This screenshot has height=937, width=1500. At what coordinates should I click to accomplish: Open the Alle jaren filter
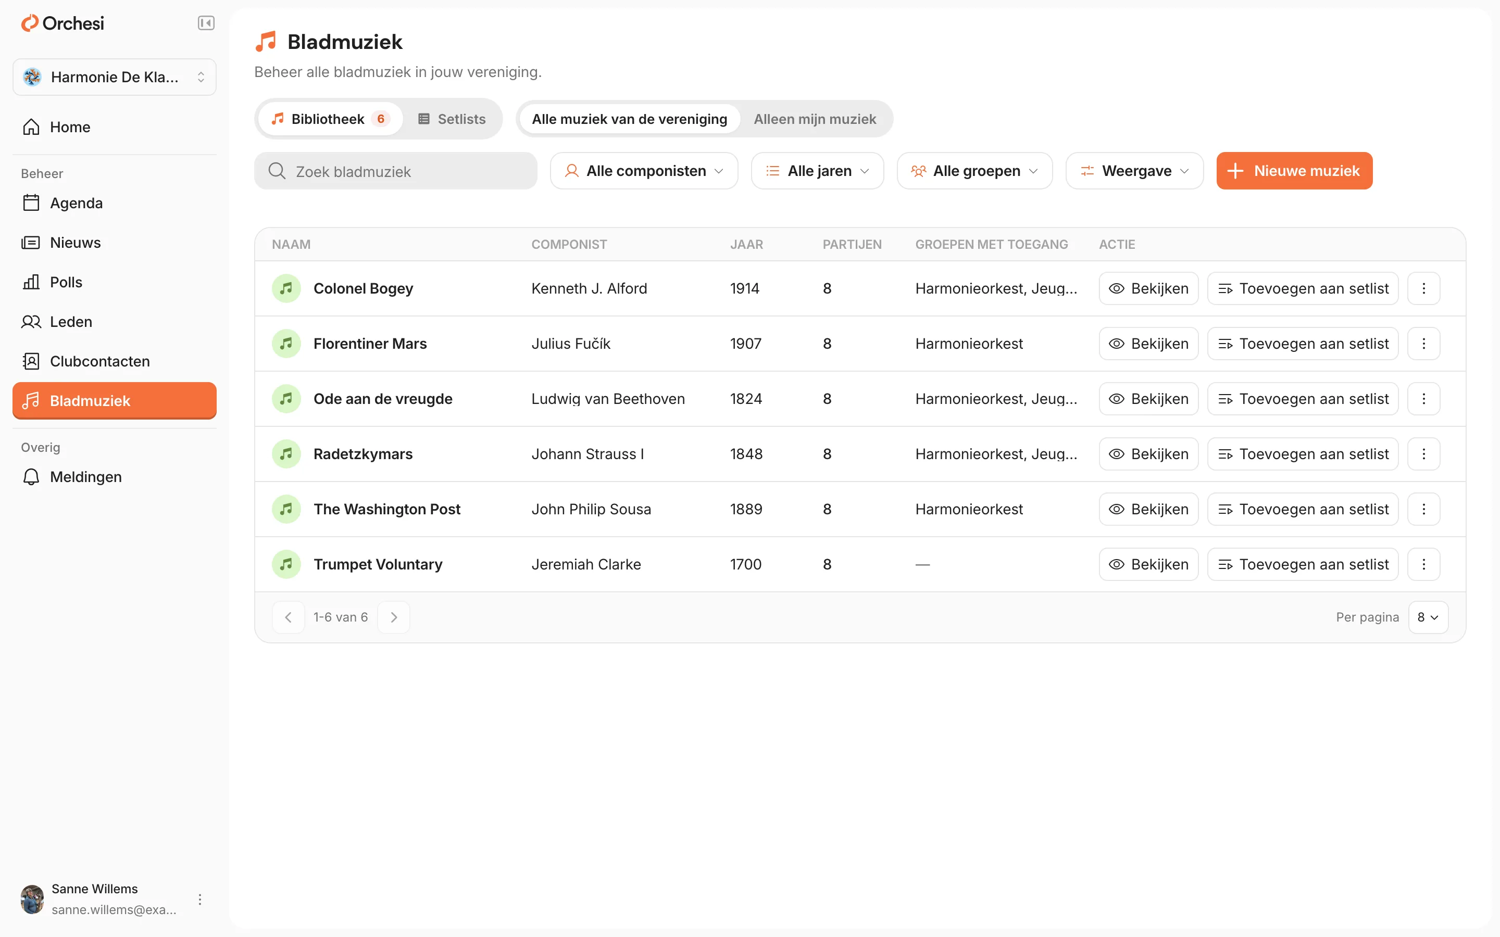pos(818,171)
